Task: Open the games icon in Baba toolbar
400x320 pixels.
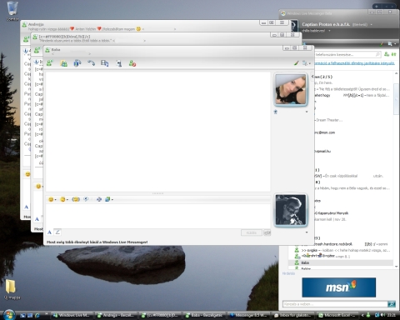Action: (x=119, y=63)
